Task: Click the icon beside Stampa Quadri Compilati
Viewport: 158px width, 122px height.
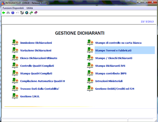Action: (x=15, y=73)
